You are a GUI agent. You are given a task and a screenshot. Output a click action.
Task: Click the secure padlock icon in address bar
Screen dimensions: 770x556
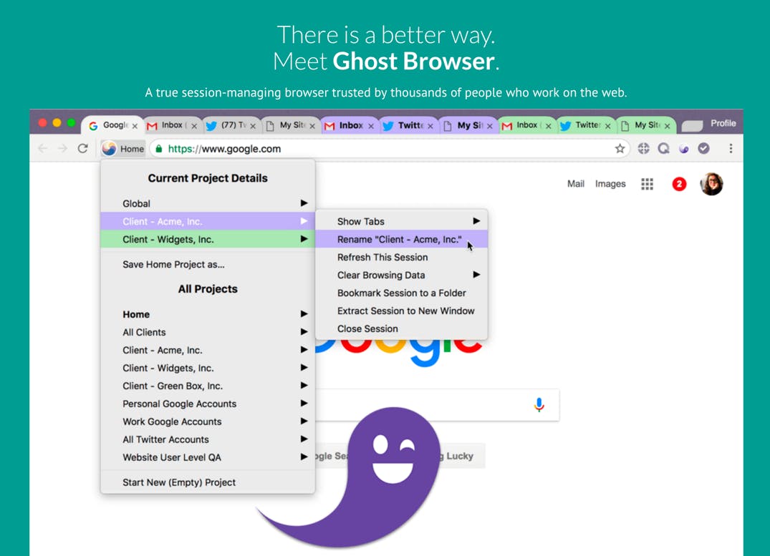click(x=158, y=148)
